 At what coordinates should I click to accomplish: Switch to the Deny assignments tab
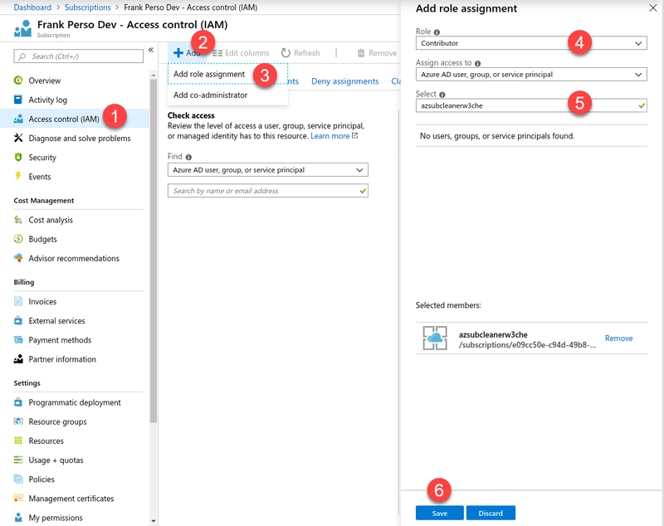point(344,81)
